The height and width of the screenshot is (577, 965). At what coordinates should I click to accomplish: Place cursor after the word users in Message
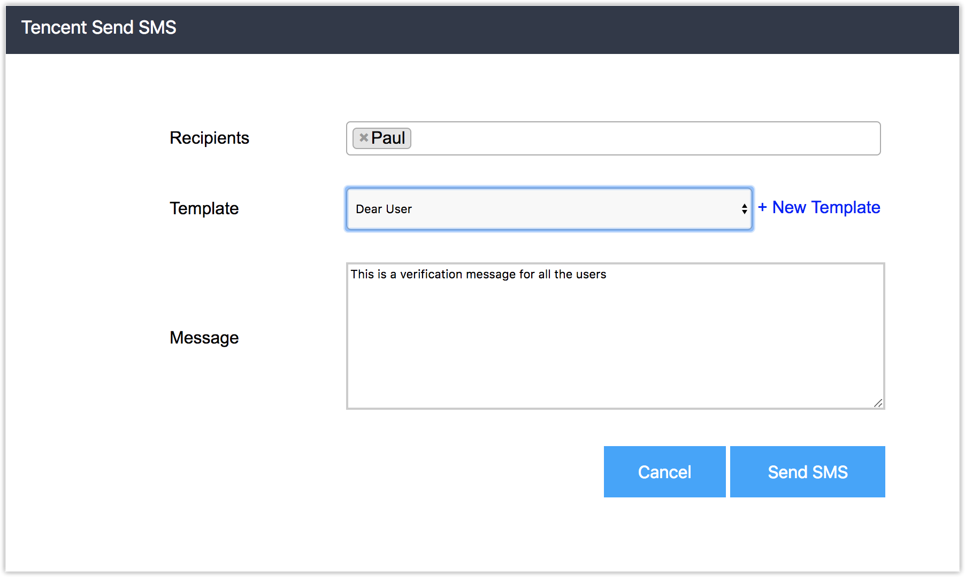click(x=607, y=274)
